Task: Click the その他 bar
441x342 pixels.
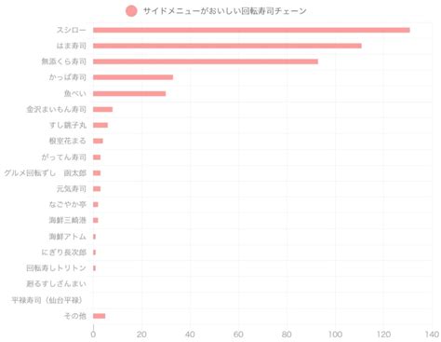Action: pos(100,316)
